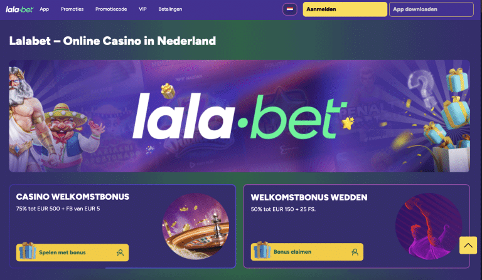Viewport: 482px width, 280px height.
Task: Click the user icon on Bonus claimen
Action: (355, 252)
